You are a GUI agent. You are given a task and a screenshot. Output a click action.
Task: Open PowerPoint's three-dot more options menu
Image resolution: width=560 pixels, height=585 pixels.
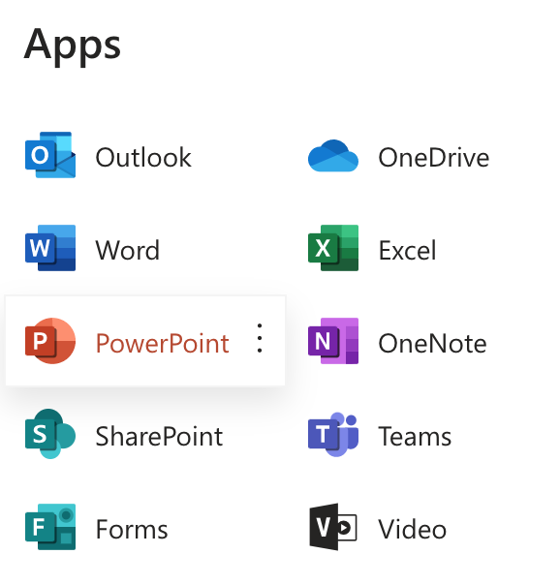tap(260, 338)
